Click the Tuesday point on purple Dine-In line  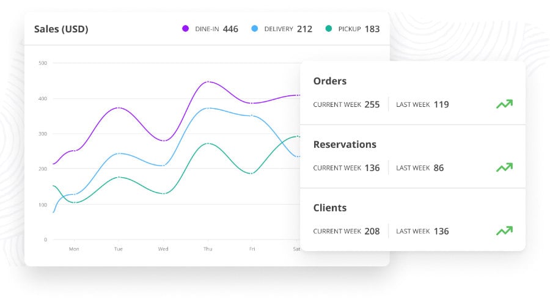point(119,108)
